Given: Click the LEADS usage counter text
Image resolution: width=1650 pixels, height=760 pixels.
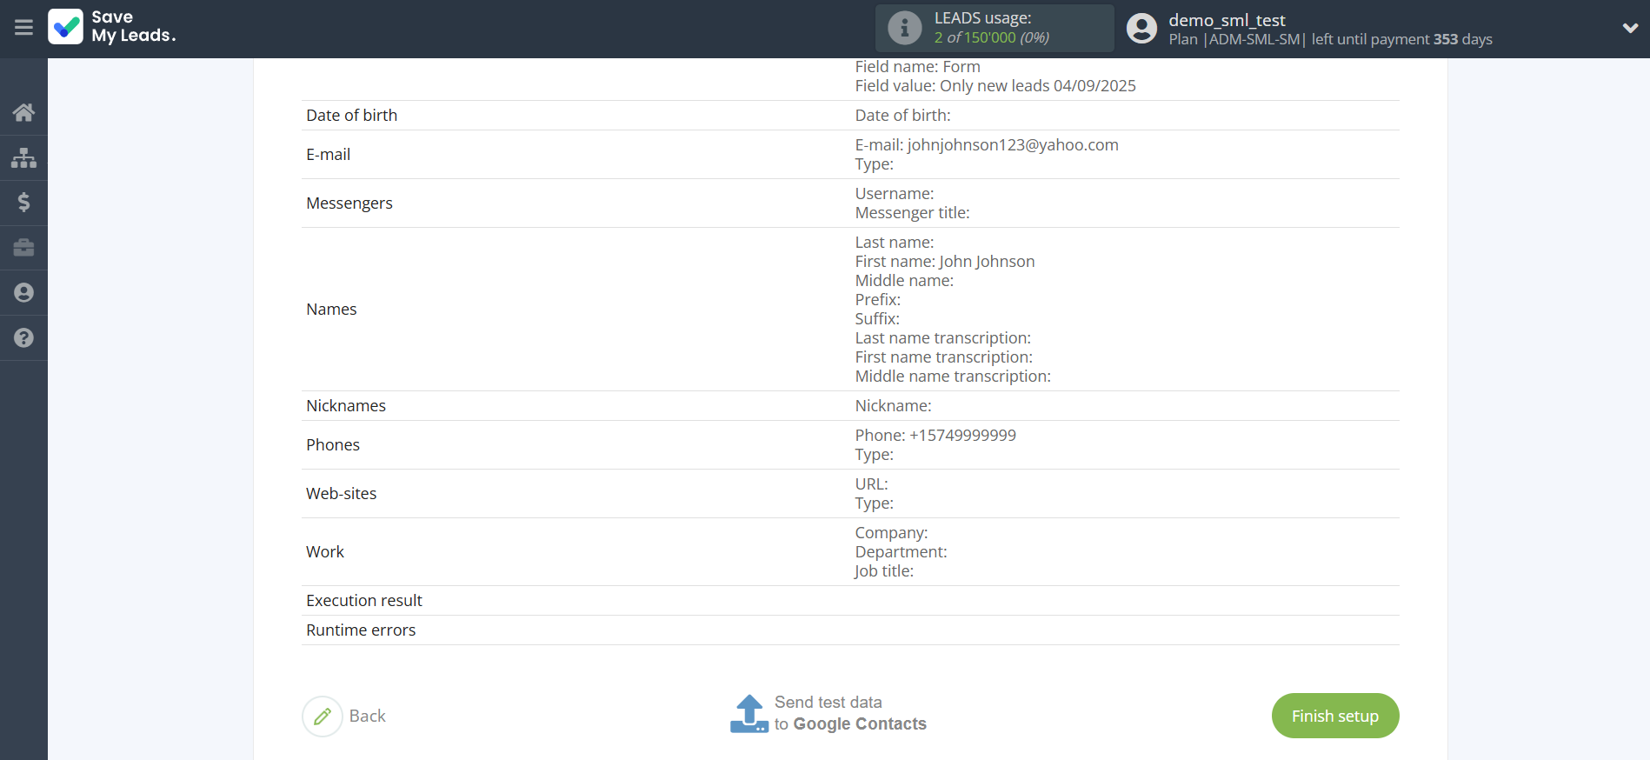Looking at the screenshot, I should [x=991, y=37].
